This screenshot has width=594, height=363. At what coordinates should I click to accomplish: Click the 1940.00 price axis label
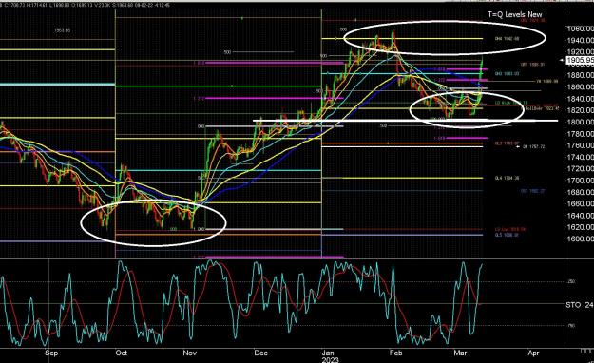581,40
